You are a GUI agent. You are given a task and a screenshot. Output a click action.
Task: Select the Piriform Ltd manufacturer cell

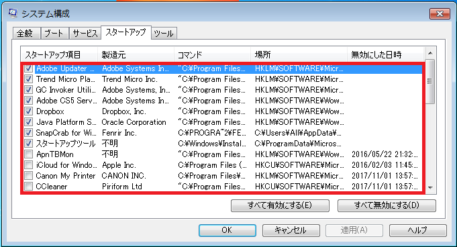[122, 187]
